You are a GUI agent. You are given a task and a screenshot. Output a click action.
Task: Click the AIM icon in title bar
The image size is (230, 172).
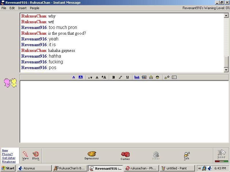coord(3,3)
